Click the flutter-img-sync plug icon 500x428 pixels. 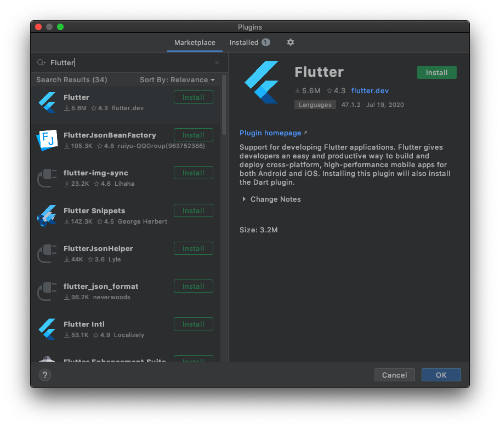click(47, 178)
